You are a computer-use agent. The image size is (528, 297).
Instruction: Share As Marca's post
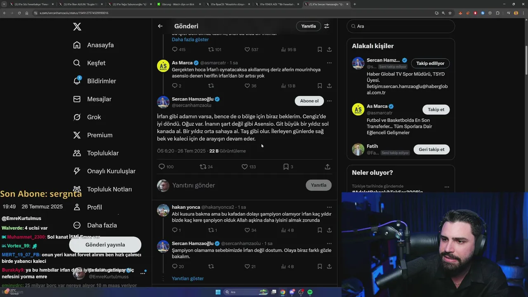[x=329, y=86]
